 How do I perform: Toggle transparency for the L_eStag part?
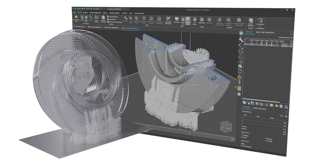267,45
